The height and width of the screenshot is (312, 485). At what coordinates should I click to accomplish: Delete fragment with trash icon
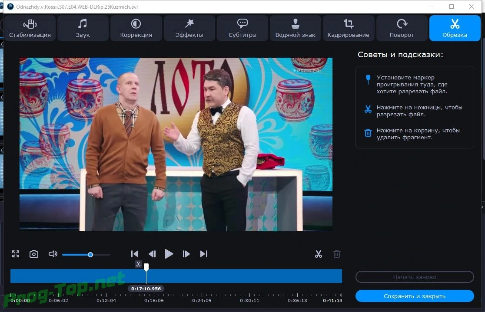click(x=337, y=254)
